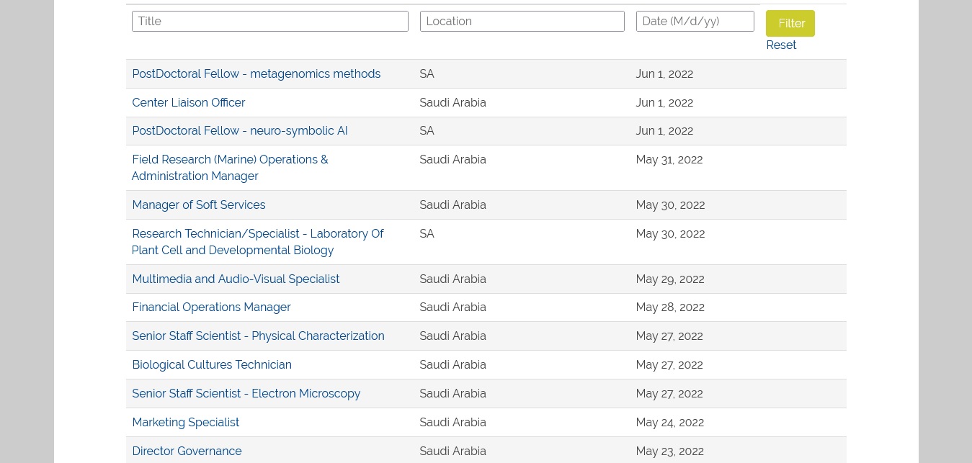Click the Reset link

781,45
